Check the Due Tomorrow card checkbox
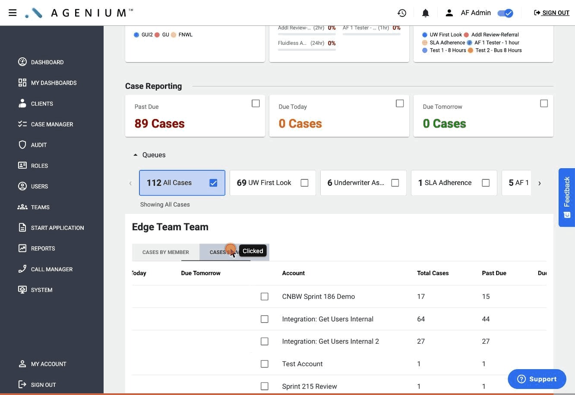 point(544,103)
